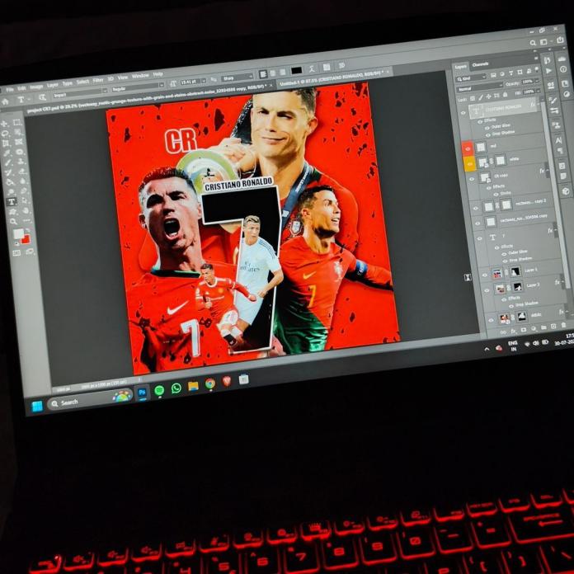The height and width of the screenshot is (574, 574).
Task: Open the anti-aliasing Sharp dropdown
Action: pyautogui.click(x=238, y=78)
